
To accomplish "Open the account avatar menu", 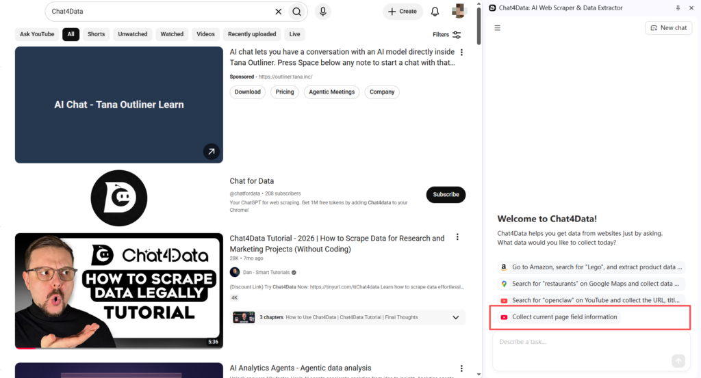I will coord(459,11).
